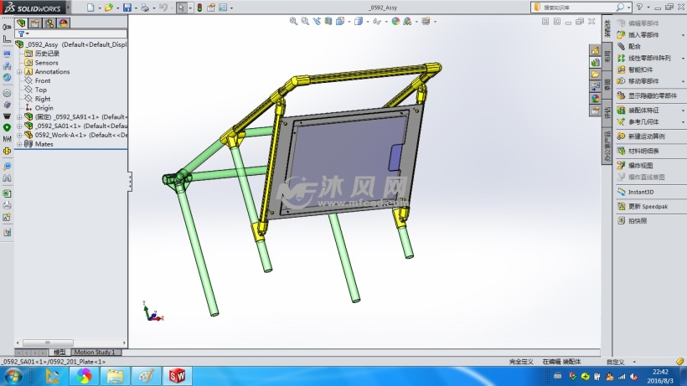Click the Mate (配合) tool
The height and width of the screenshot is (386, 687).
click(x=634, y=47)
